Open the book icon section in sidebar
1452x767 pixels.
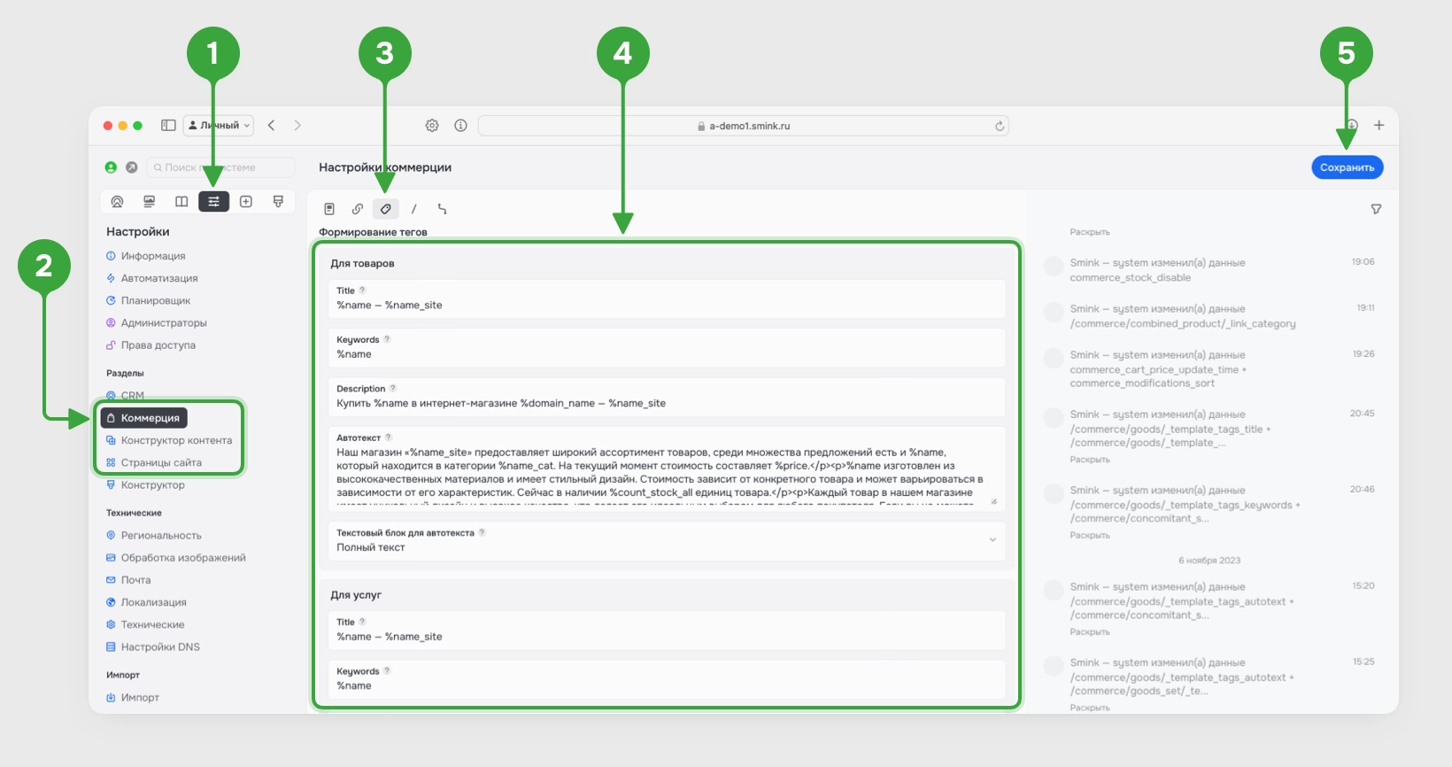coord(181,202)
